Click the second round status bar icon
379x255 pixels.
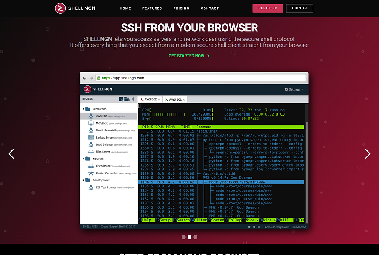coord(254,227)
